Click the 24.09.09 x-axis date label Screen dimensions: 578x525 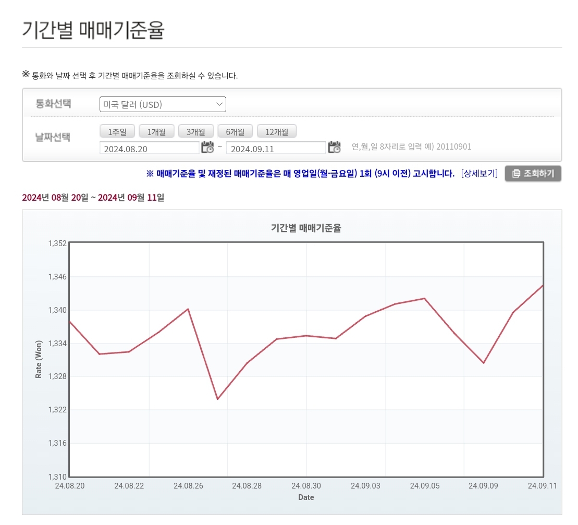point(483,486)
